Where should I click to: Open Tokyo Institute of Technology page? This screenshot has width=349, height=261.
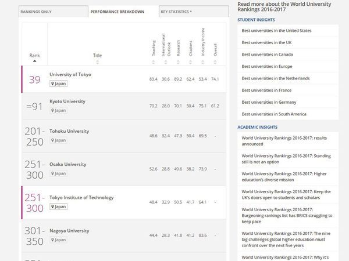tap(81, 198)
